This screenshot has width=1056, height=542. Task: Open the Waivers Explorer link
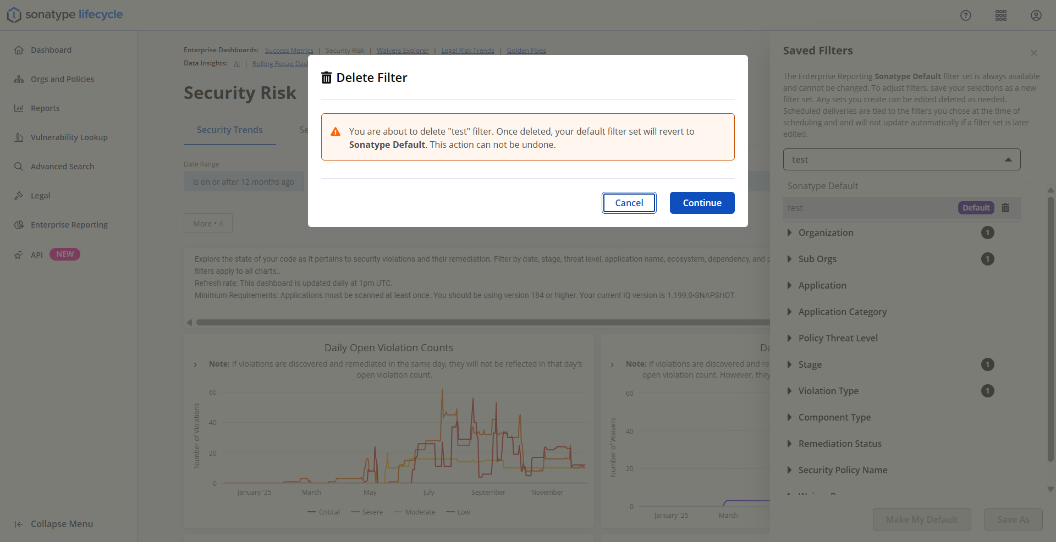(403, 51)
